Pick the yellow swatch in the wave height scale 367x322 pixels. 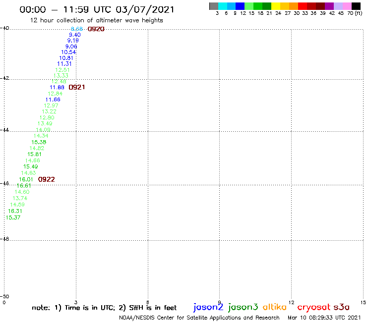[x=276, y=6]
